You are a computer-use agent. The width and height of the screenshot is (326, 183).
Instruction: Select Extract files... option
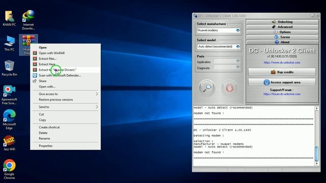click(x=65, y=59)
